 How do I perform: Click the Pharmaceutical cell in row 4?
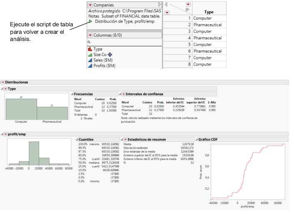[207, 38]
